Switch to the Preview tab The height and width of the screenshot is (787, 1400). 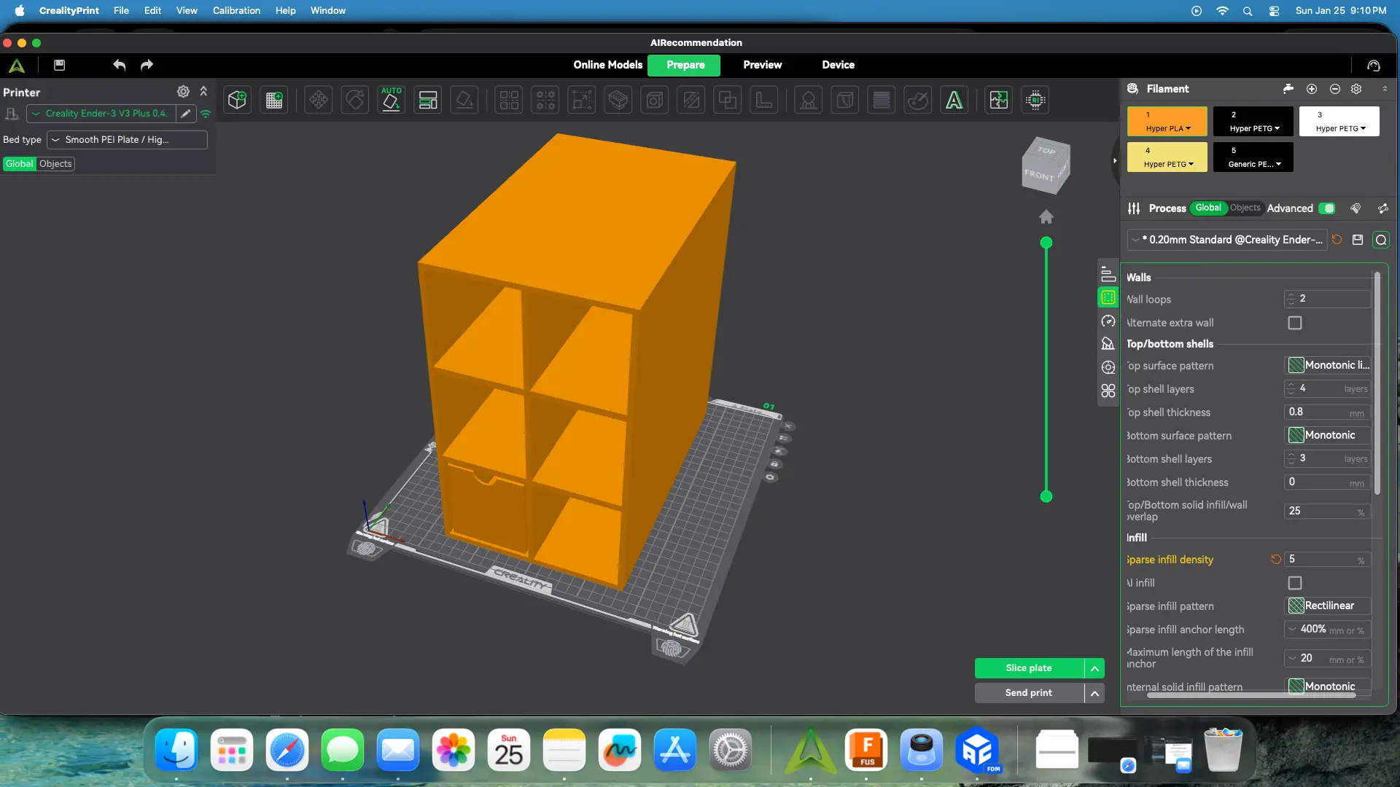[x=763, y=65]
